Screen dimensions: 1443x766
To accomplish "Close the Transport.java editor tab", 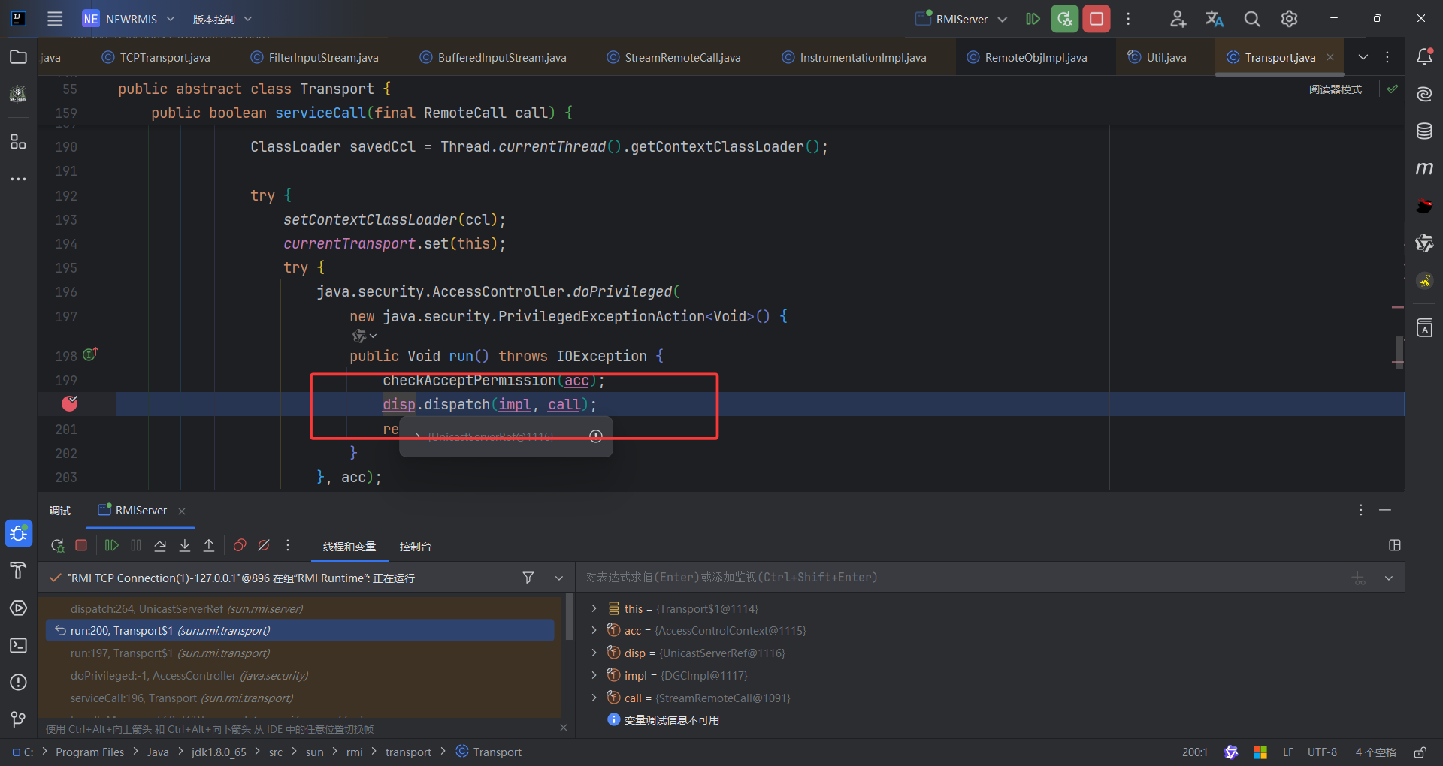I will [x=1330, y=57].
